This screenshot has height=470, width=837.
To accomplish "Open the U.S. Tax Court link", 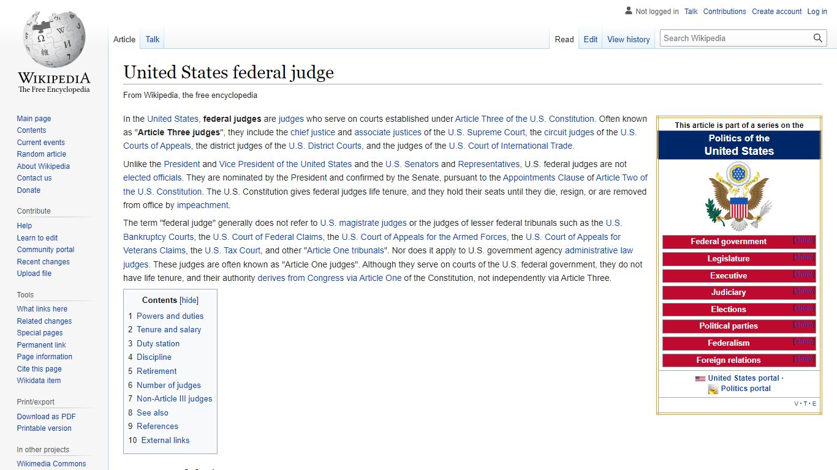I will (232, 251).
